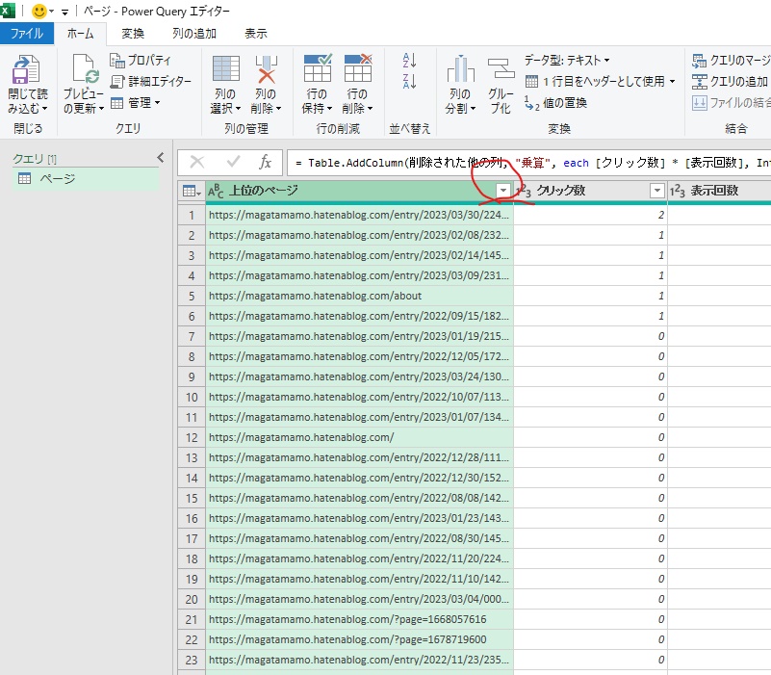Image resolution: width=771 pixels, height=675 pixels.
Task: Open filter dropdown of クリック数 column
Action: click(656, 191)
